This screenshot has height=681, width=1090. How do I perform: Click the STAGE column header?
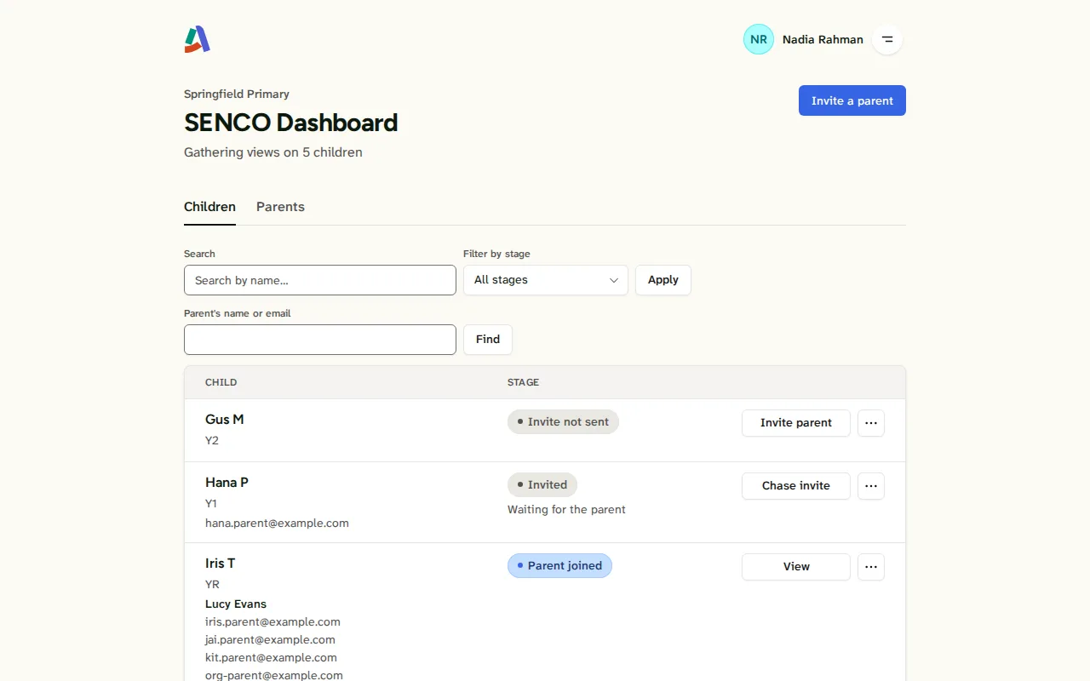(x=523, y=383)
